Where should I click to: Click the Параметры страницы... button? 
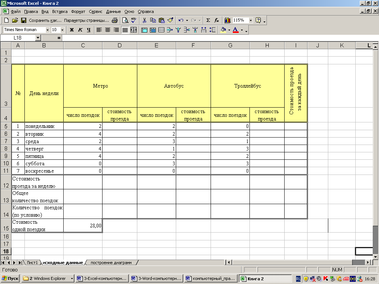[x=86, y=20]
